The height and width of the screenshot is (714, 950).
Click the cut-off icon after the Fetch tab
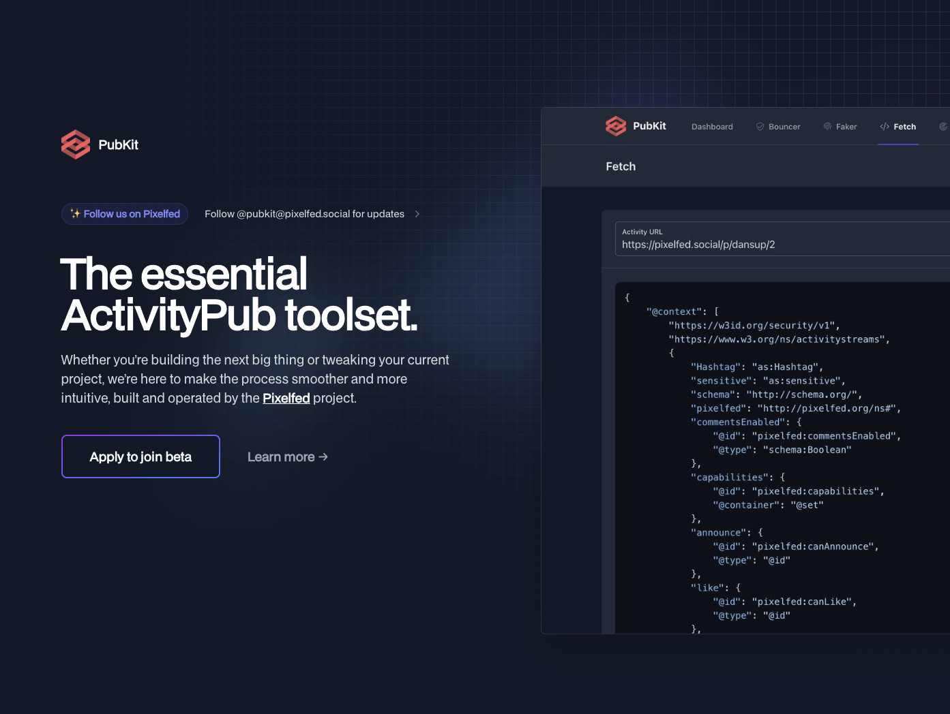click(x=944, y=127)
